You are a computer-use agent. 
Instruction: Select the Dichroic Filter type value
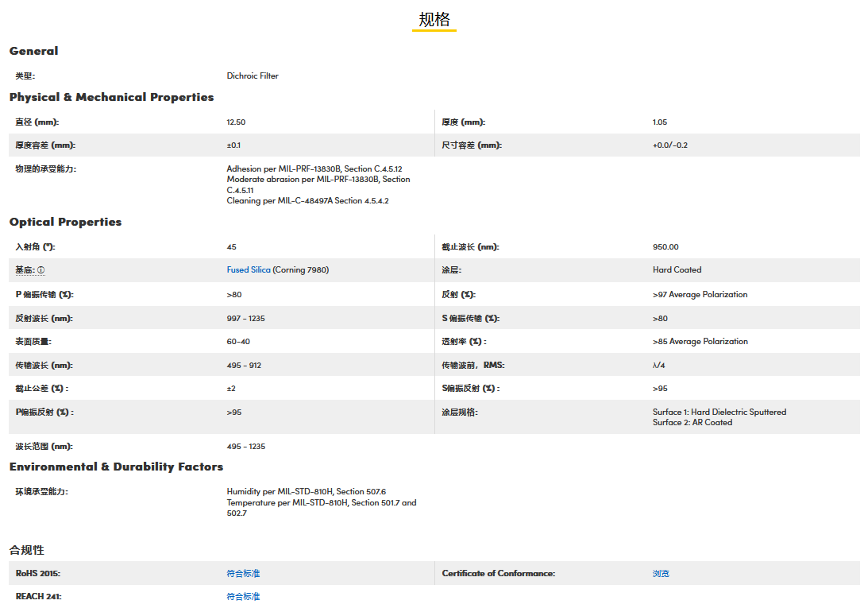point(253,76)
